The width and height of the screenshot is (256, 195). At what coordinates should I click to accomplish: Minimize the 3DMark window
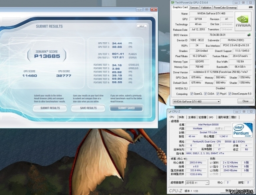[139, 10]
